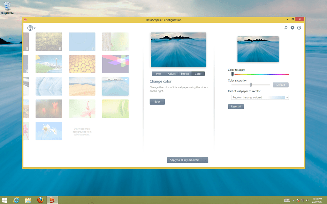
Task: Click Reset all to undo color changes
Action: tap(236, 106)
